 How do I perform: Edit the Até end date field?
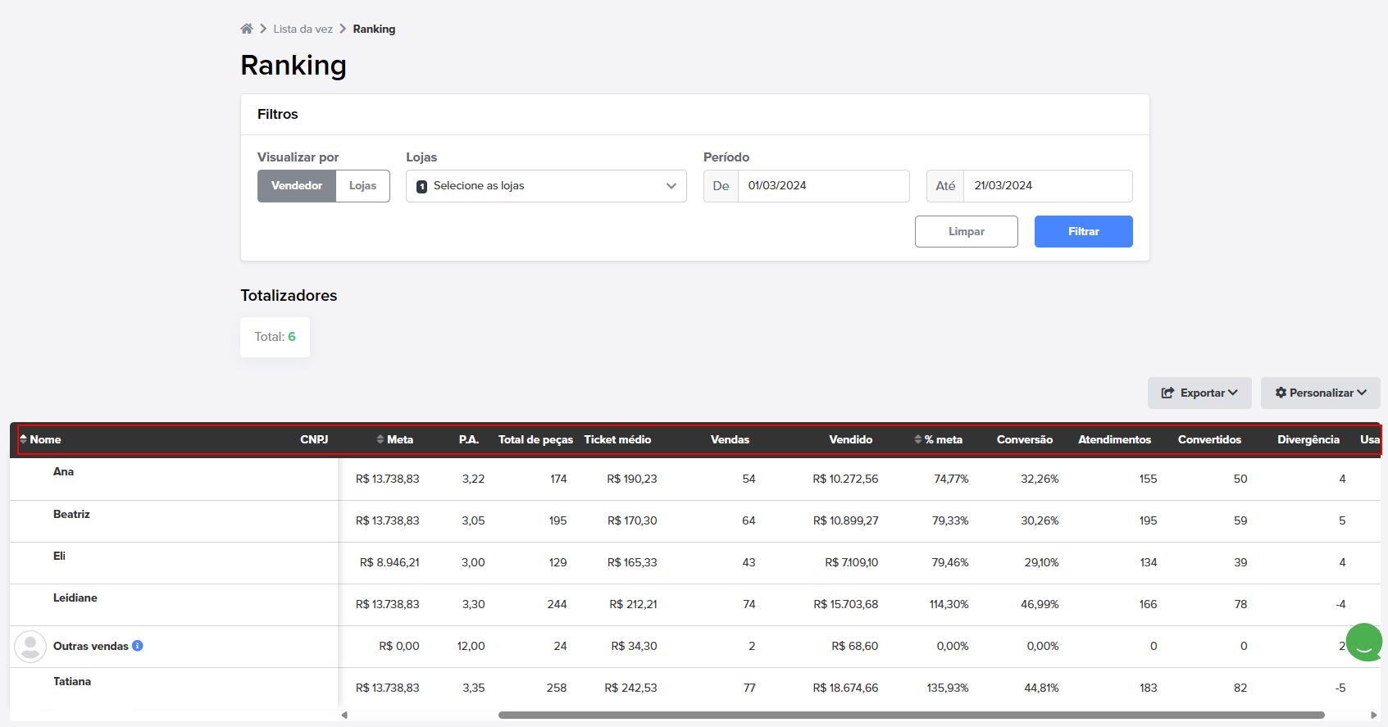tap(1048, 186)
